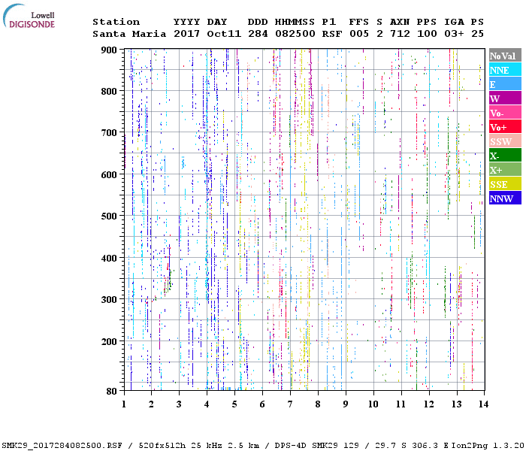
Task: Select the NNE cyan legend swatch
Action: 505,70
